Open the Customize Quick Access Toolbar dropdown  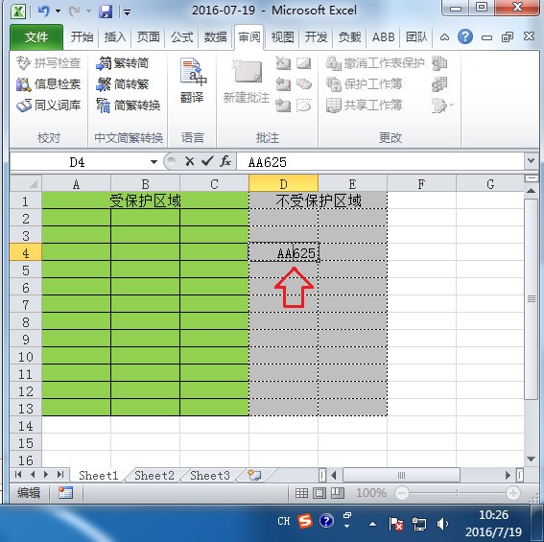(x=127, y=12)
